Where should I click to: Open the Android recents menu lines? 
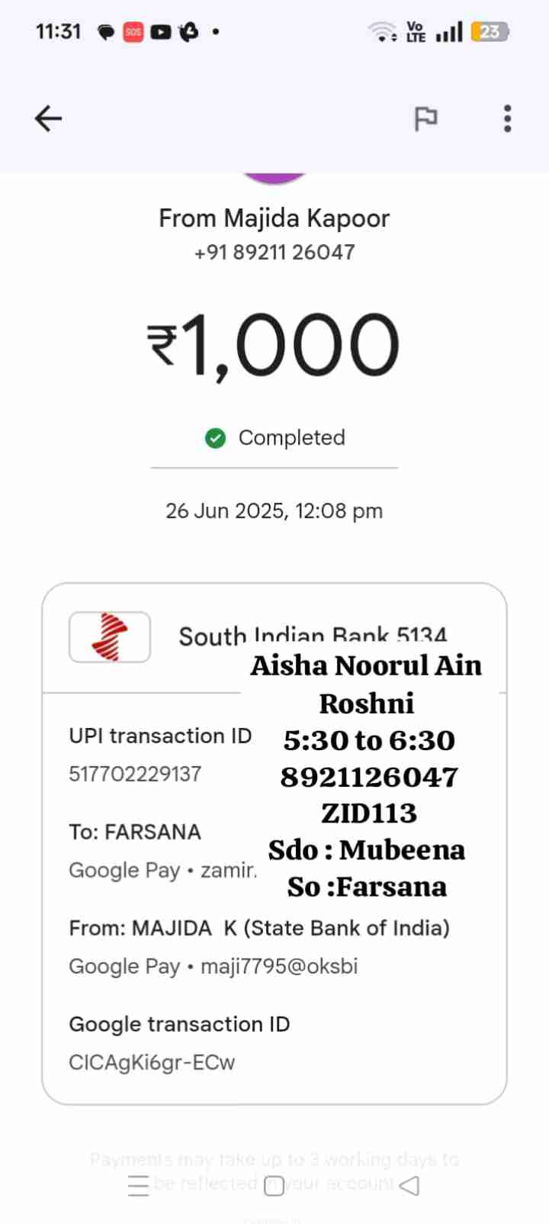point(139,1185)
